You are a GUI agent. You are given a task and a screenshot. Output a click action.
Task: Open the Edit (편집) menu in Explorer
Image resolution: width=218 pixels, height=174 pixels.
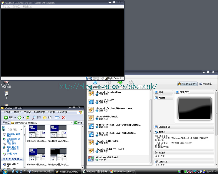[x=18, y=112]
